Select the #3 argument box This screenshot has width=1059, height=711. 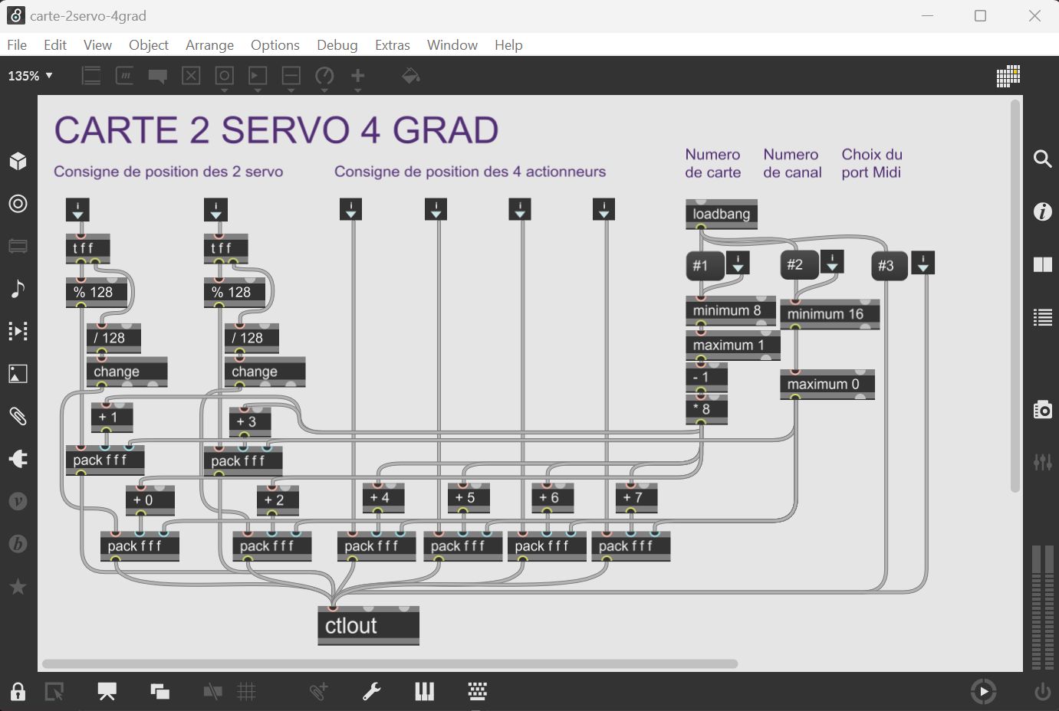tap(890, 266)
